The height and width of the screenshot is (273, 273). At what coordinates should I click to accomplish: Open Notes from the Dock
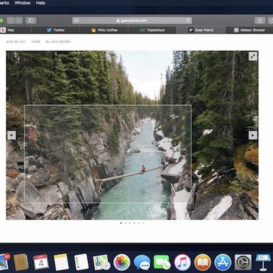point(61,262)
